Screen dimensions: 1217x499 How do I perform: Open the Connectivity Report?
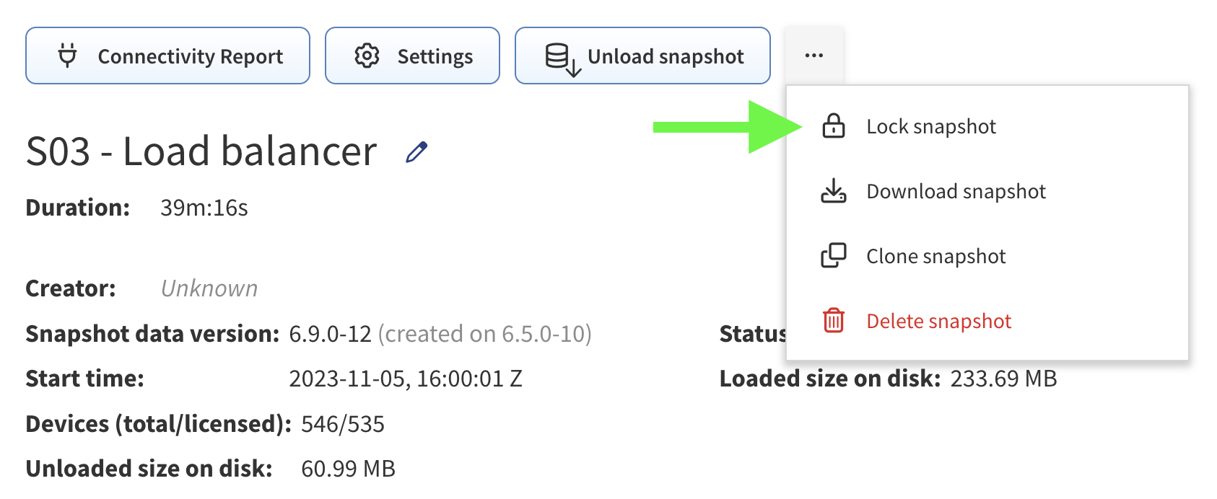point(190,56)
